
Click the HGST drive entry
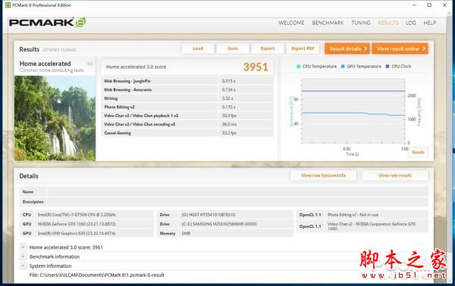pyautogui.click(x=209, y=215)
